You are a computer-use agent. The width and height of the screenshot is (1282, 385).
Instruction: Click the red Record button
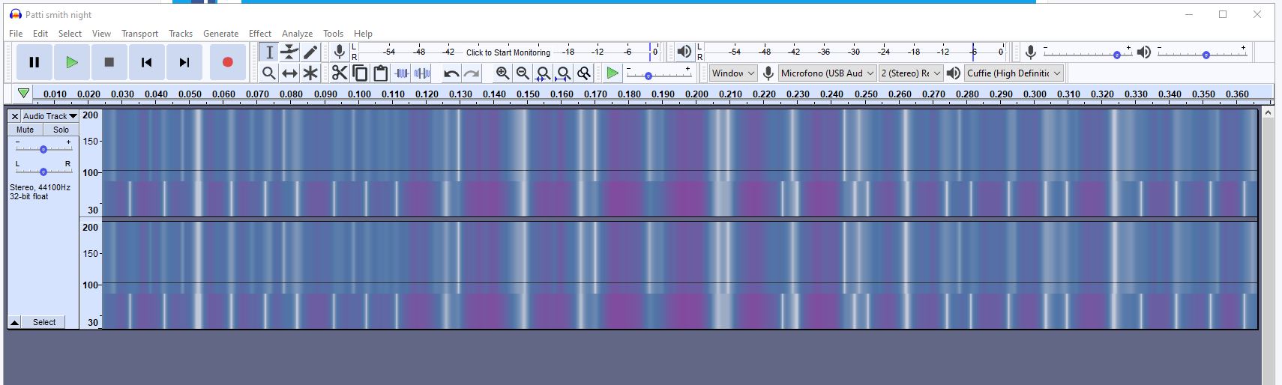tap(228, 62)
